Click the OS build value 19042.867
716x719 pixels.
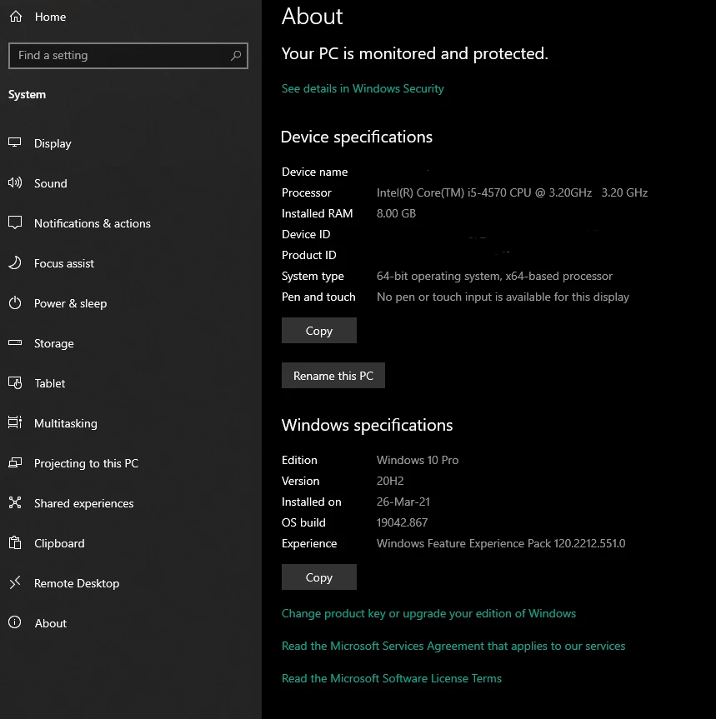pyautogui.click(x=402, y=522)
